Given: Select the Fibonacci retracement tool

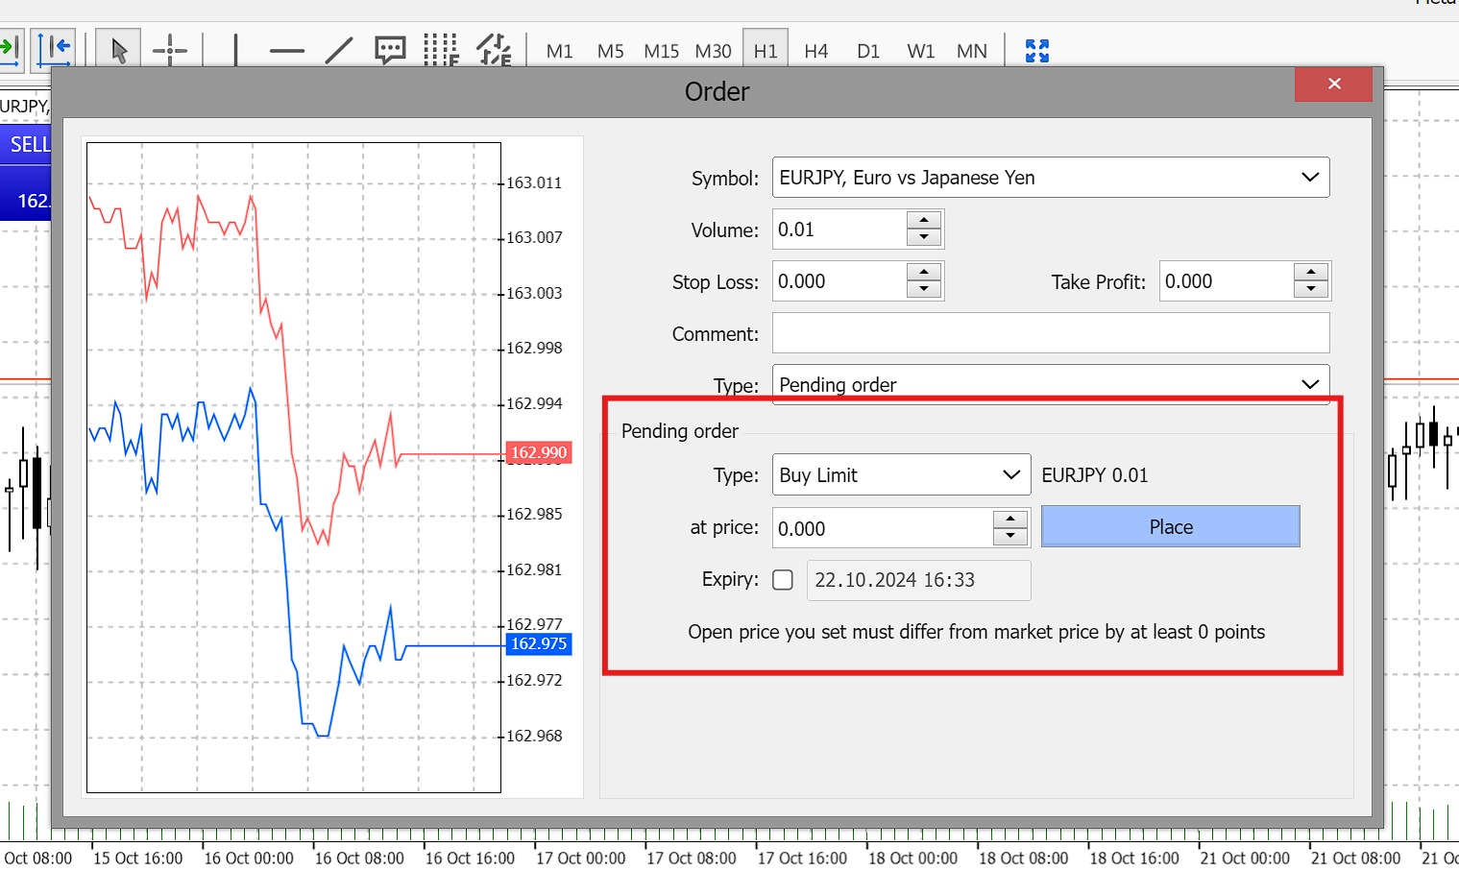Looking at the screenshot, I should [442, 50].
